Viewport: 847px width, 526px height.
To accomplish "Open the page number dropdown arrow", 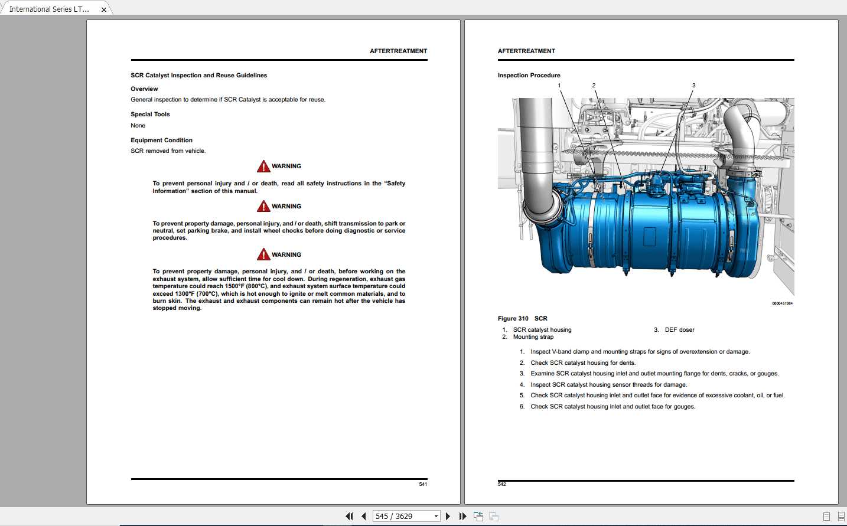I will click(436, 516).
